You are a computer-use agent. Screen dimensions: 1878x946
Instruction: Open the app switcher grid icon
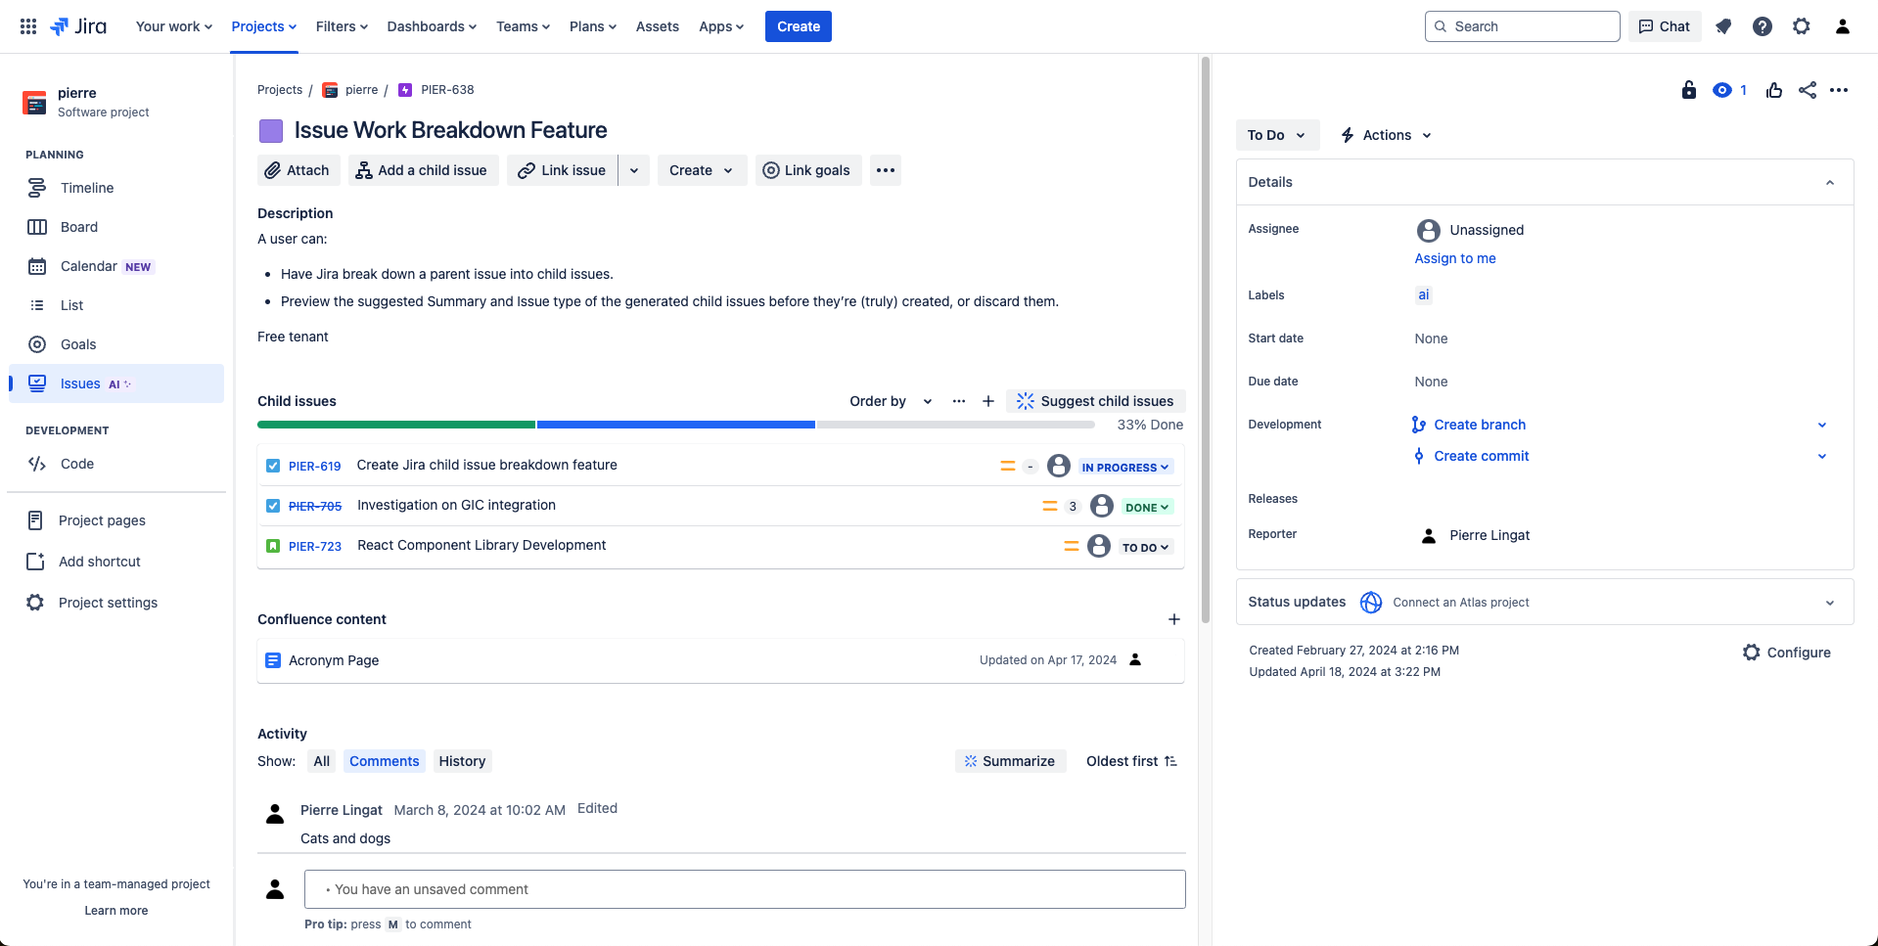tap(28, 26)
